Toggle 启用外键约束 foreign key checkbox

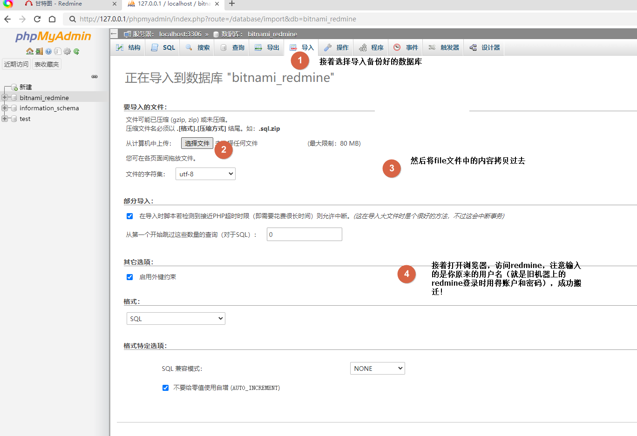129,277
